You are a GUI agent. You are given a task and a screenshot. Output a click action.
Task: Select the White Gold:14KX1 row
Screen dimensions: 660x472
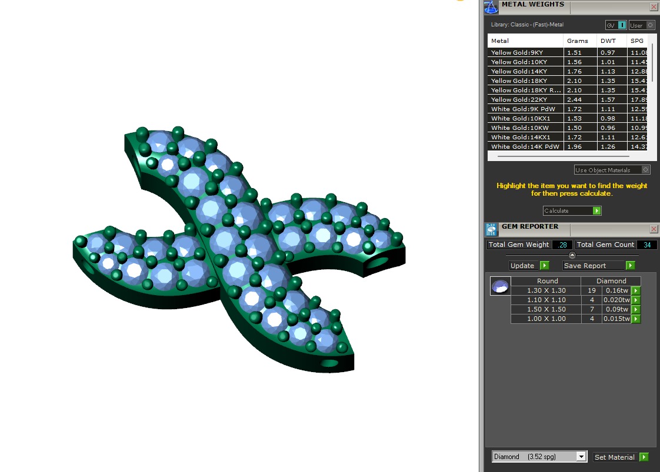[x=568, y=137]
